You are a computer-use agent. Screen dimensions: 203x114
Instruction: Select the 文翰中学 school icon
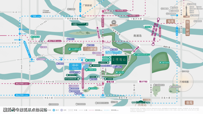57,64
